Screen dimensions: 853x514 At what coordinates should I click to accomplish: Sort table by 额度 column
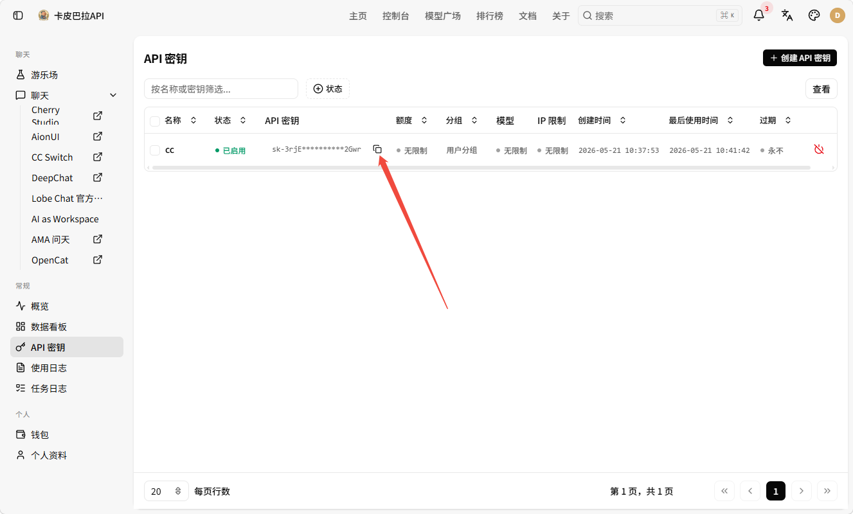[x=412, y=120]
